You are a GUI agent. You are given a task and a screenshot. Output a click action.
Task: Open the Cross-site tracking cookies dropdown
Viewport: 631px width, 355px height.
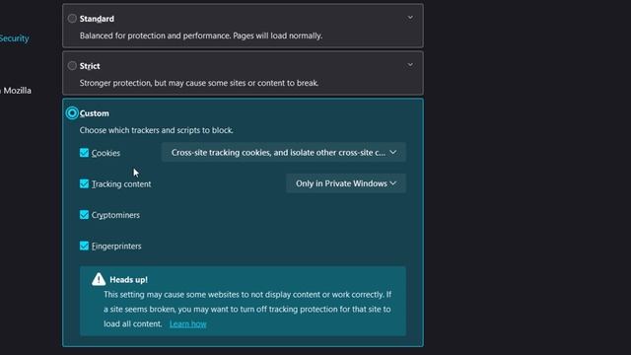pos(284,153)
